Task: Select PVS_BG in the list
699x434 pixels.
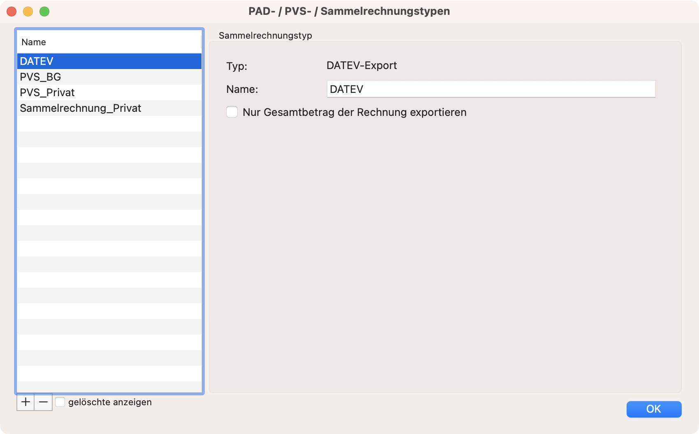Action: [109, 77]
